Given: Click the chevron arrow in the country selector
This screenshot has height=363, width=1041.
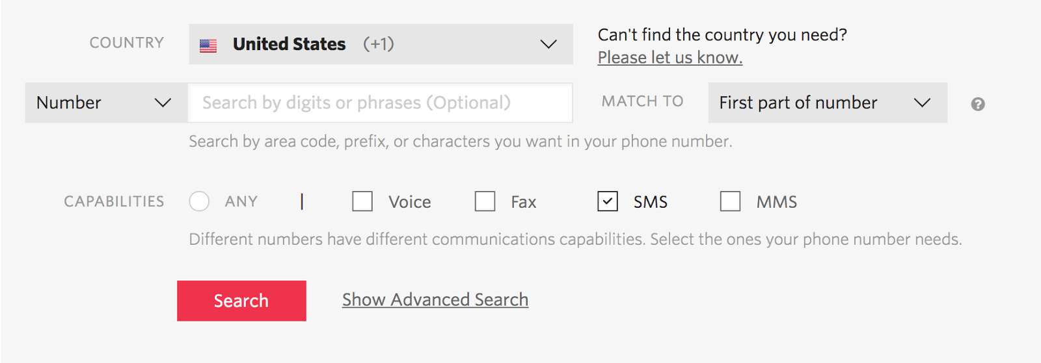Looking at the screenshot, I should [548, 44].
